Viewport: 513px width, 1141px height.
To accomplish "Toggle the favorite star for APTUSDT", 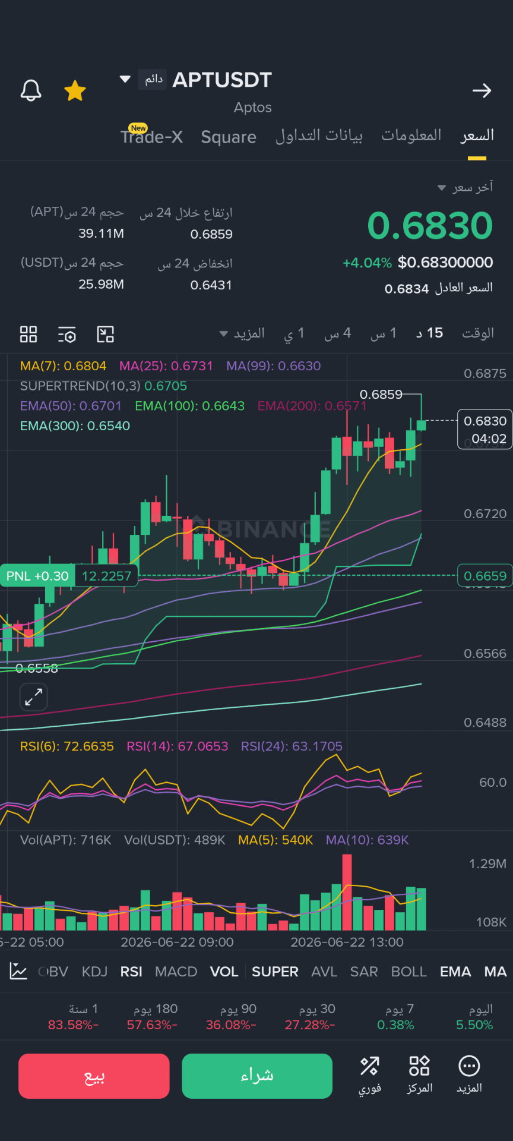I will pyautogui.click(x=75, y=91).
